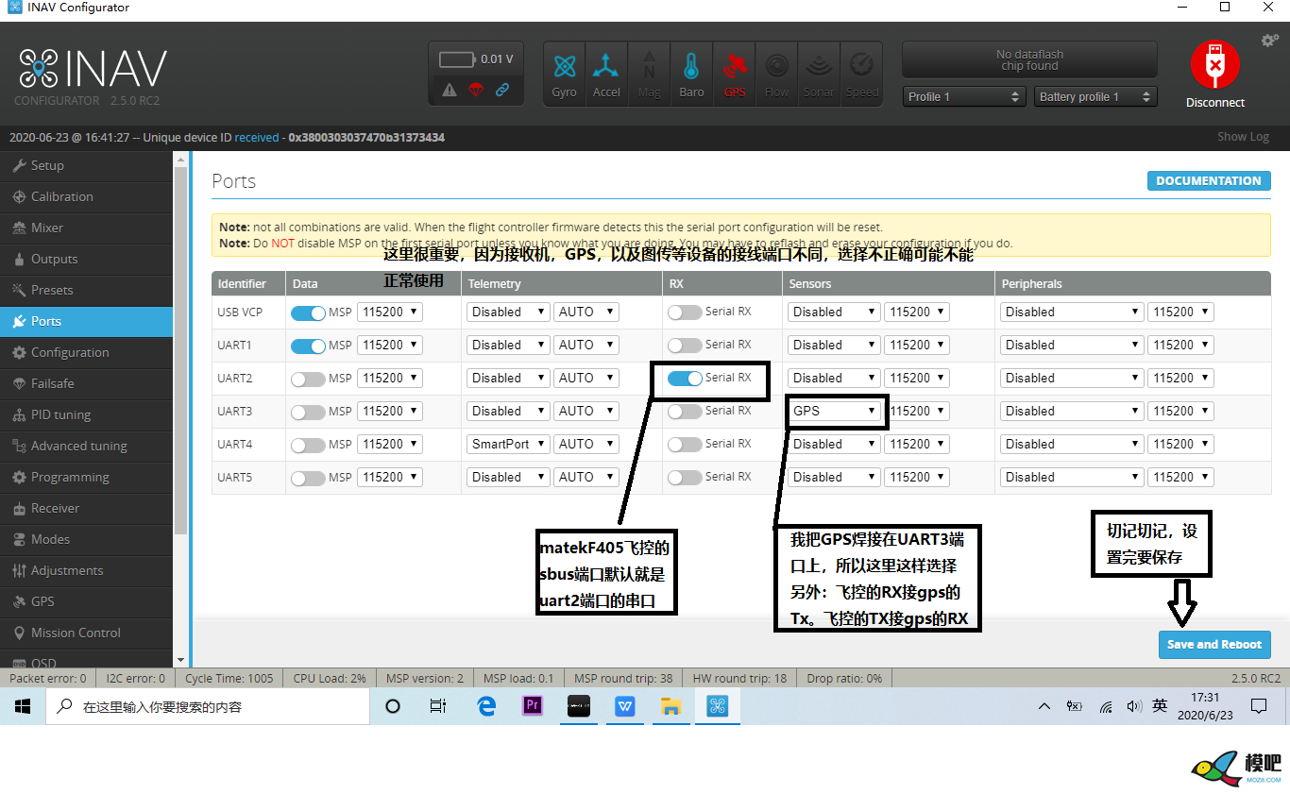Click the Accel sensor status icon
Image resolution: width=1290 pixels, height=794 pixels.
pos(606,74)
